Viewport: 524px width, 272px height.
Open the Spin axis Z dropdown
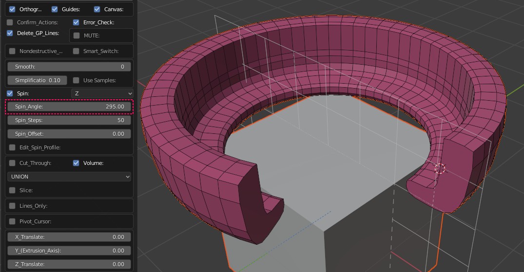pos(102,93)
